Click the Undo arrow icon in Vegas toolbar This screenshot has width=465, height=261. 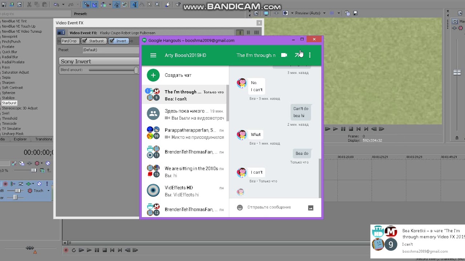(x=56, y=5)
